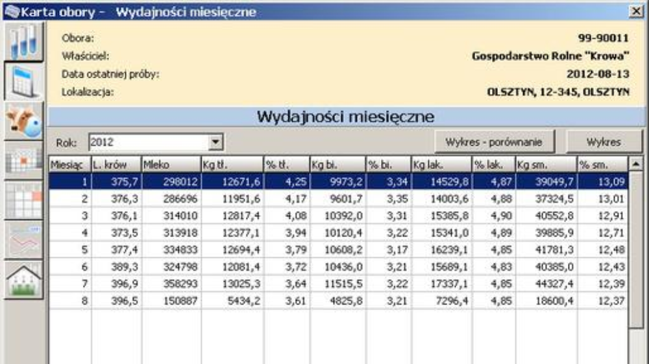The width and height of the screenshot is (649, 364).
Task: Click the % lak. column header
Action: coord(493,165)
